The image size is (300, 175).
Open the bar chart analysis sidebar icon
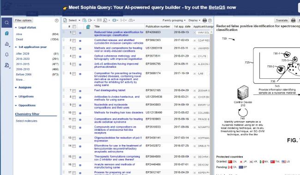click(x=7, y=44)
